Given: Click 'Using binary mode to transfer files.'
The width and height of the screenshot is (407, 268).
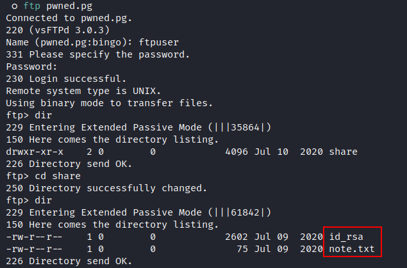Looking at the screenshot, I should [109, 104].
